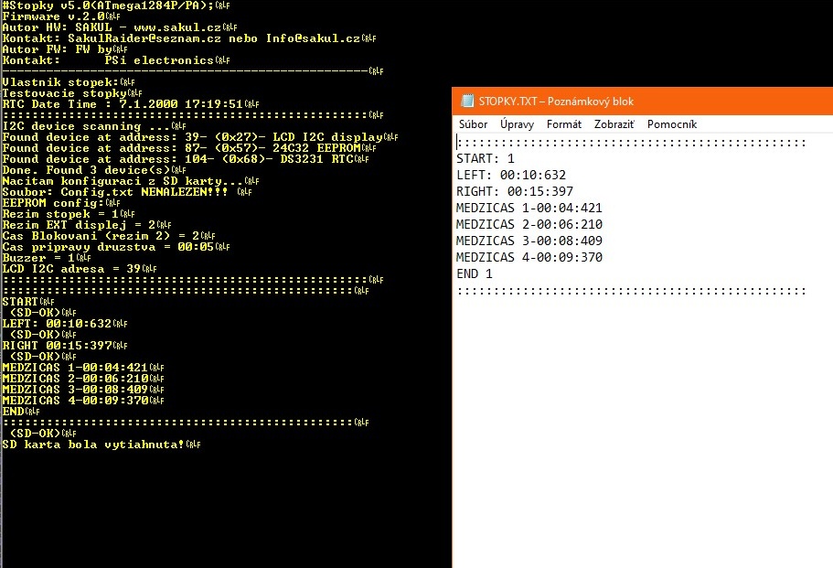Click the RTC Date Time line in the terminal
This screenshot has height=568, width=833.
[x=123, y=104]
